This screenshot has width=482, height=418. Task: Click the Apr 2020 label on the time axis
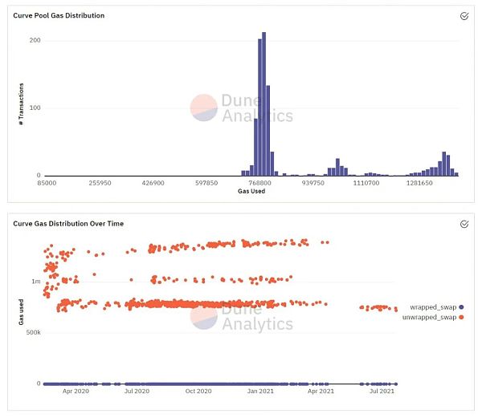75,392
